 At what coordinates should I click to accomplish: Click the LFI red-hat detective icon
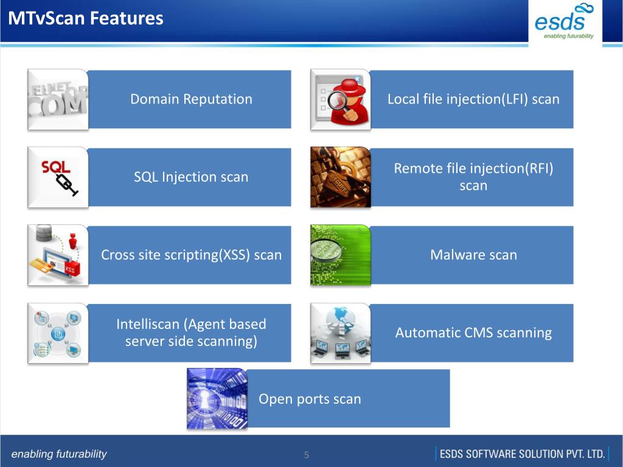pyautogui.click(x=341, y=99)
